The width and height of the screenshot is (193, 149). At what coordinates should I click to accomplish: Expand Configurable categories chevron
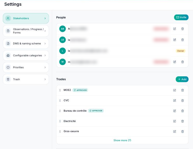(45, 55)
